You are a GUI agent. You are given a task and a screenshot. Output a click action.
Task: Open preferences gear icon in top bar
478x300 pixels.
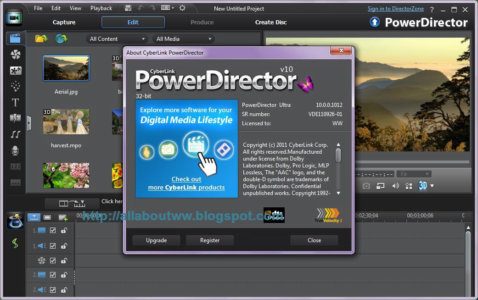pyautogui.click(x=182, y=8)
